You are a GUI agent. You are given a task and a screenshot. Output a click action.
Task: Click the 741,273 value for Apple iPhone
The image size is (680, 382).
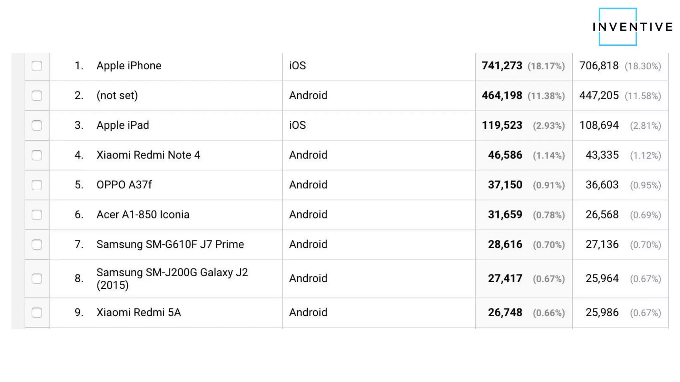point(502,66)
